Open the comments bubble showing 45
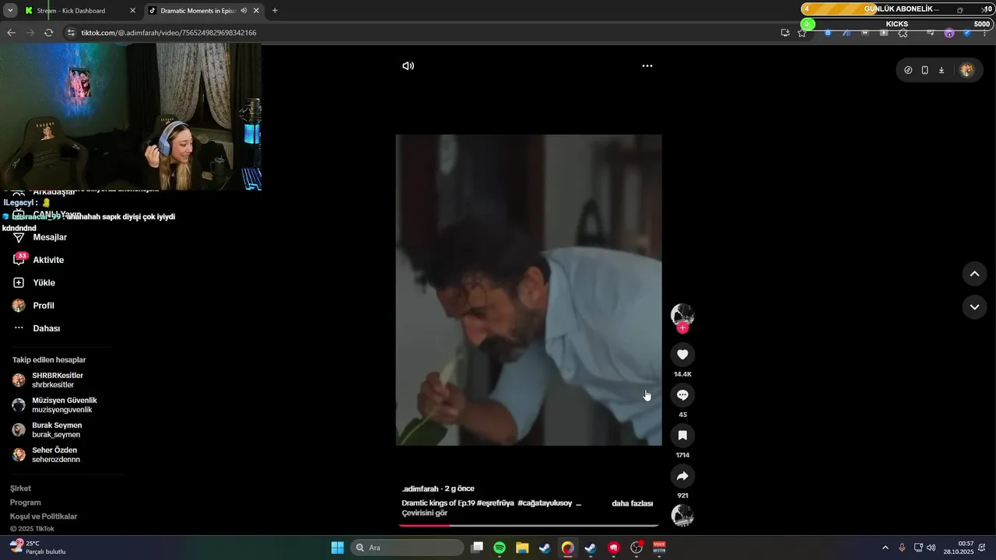The height and width of the screenshot is (560, 996). 682,395
